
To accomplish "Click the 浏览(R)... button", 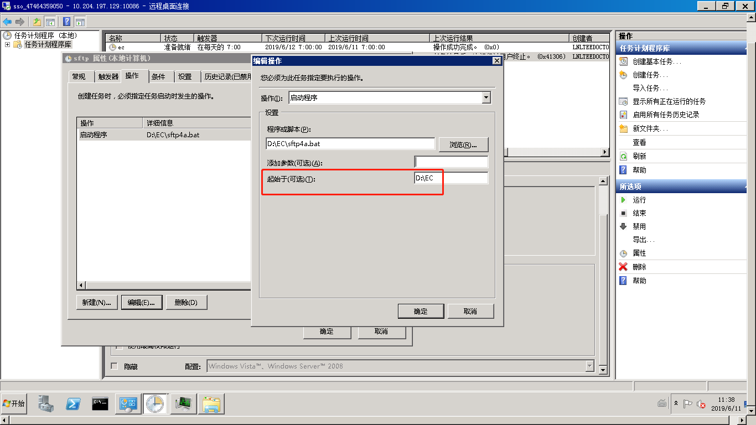I will point(464,144).
